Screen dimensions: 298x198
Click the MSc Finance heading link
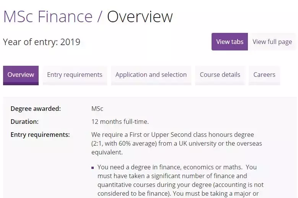[x=48, y=16]
